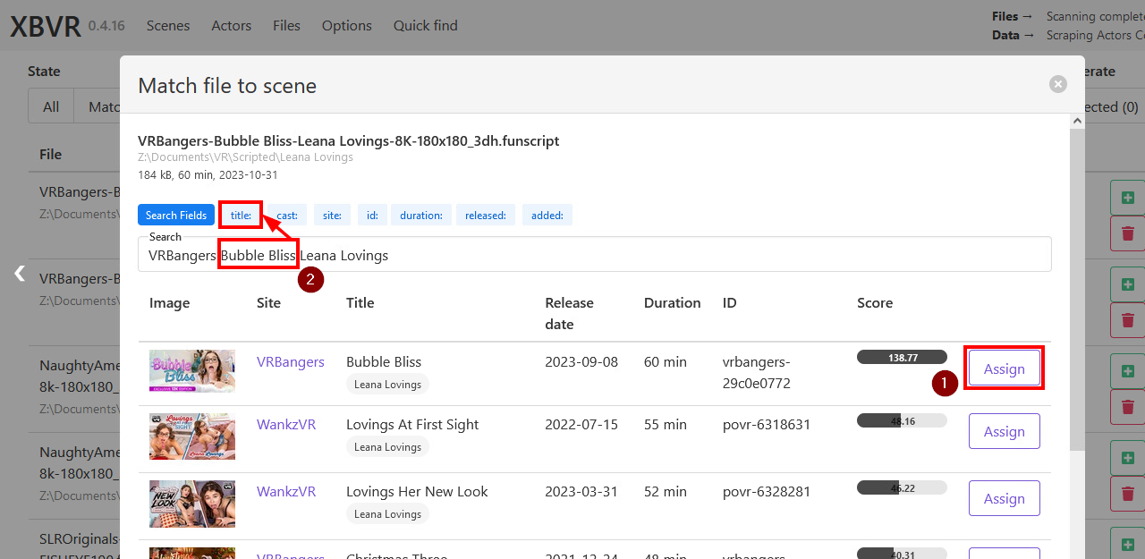Click the green plus icon in third file row
1145x559 pixels.
point(1127,370)
